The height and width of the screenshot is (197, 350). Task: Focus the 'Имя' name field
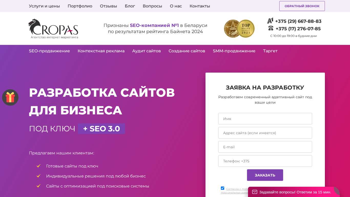(265, 119)
